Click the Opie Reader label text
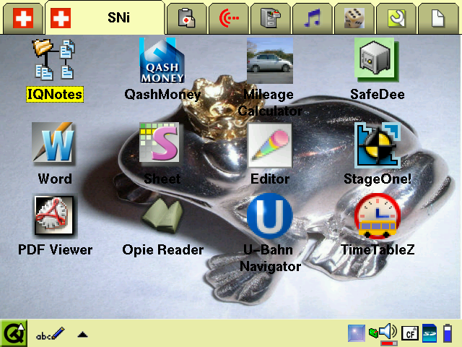This screenshot has height=347, width=462. click(x=162, y=249)
